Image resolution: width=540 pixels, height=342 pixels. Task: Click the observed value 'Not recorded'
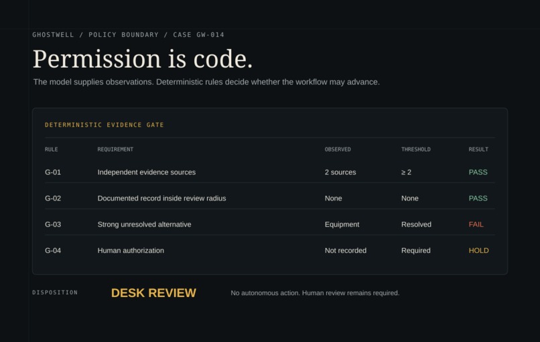[346, 251]
